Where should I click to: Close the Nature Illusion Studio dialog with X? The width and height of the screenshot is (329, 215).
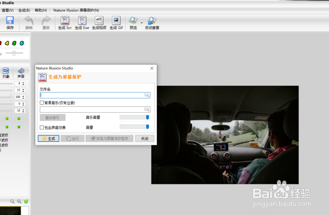tap(152, 68)
